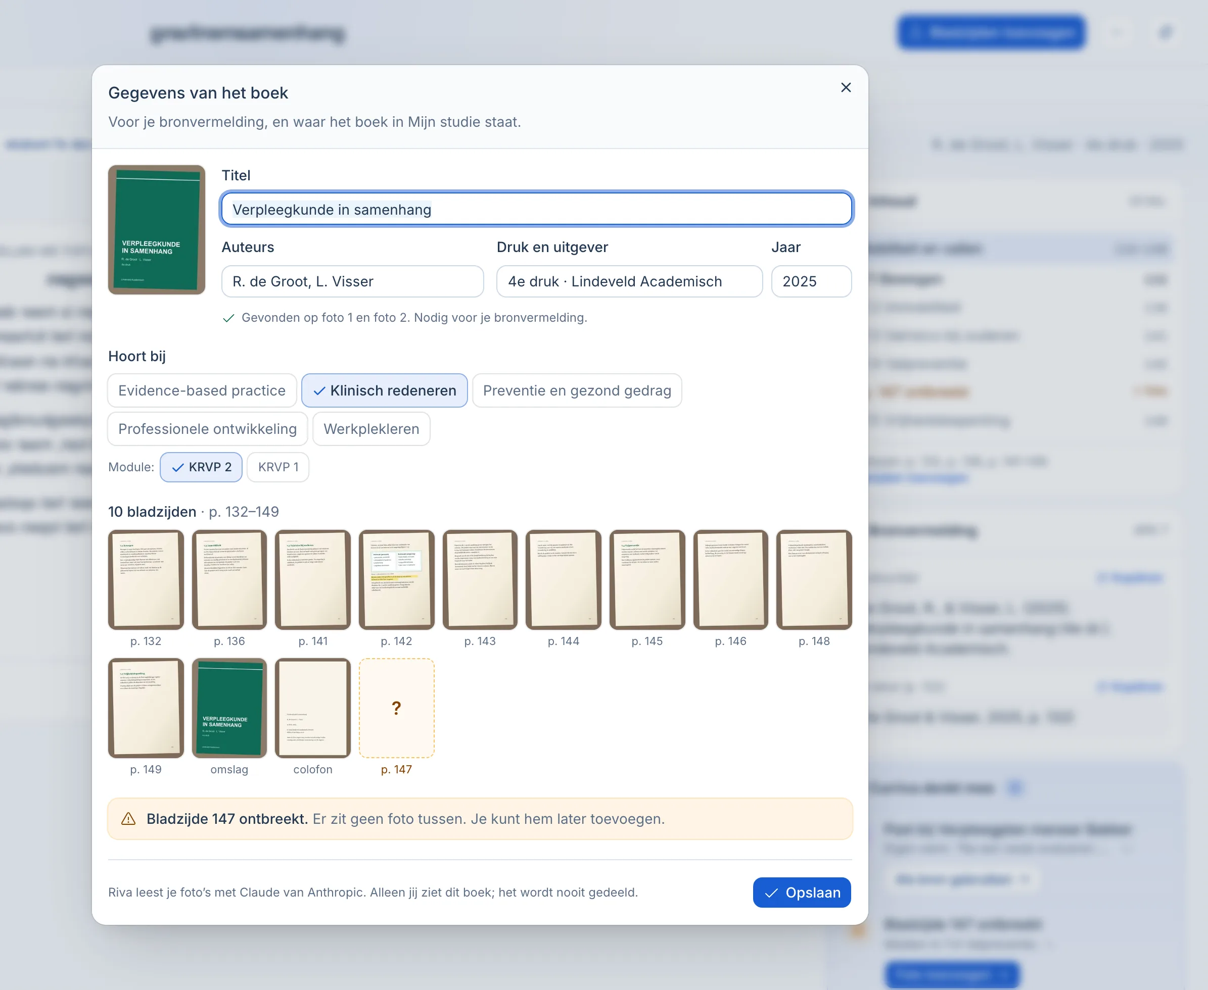This screenshot has height=990, width=1208.
Task: Click the book cover image beside Titel
Action: [156, 230]
